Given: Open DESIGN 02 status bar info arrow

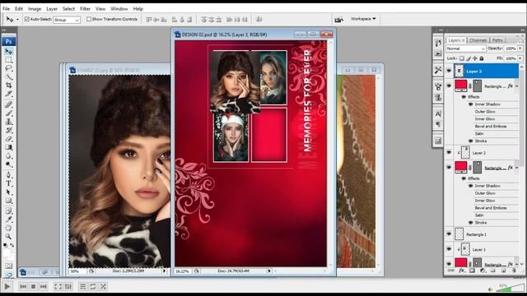Looking at the screenshot, I should coord(269,271).
